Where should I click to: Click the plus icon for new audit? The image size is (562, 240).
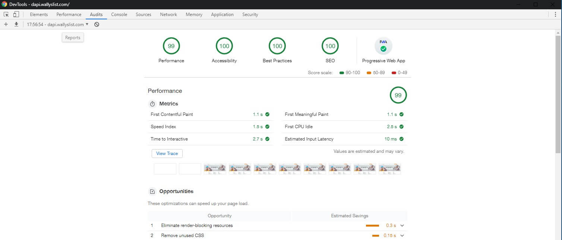(6, 24)
